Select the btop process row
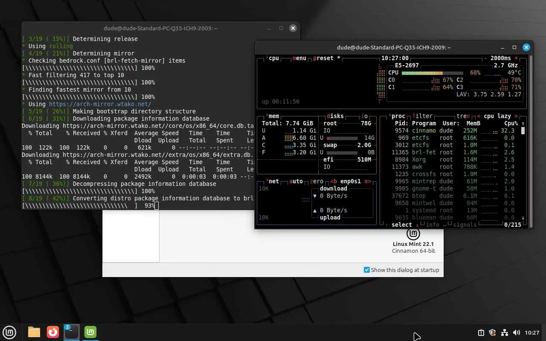546x341 pixels. click(454, 196)
